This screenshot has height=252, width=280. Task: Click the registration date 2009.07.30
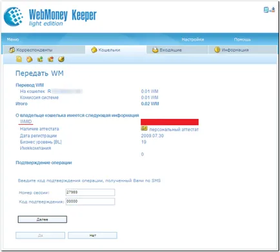[152, 136]
